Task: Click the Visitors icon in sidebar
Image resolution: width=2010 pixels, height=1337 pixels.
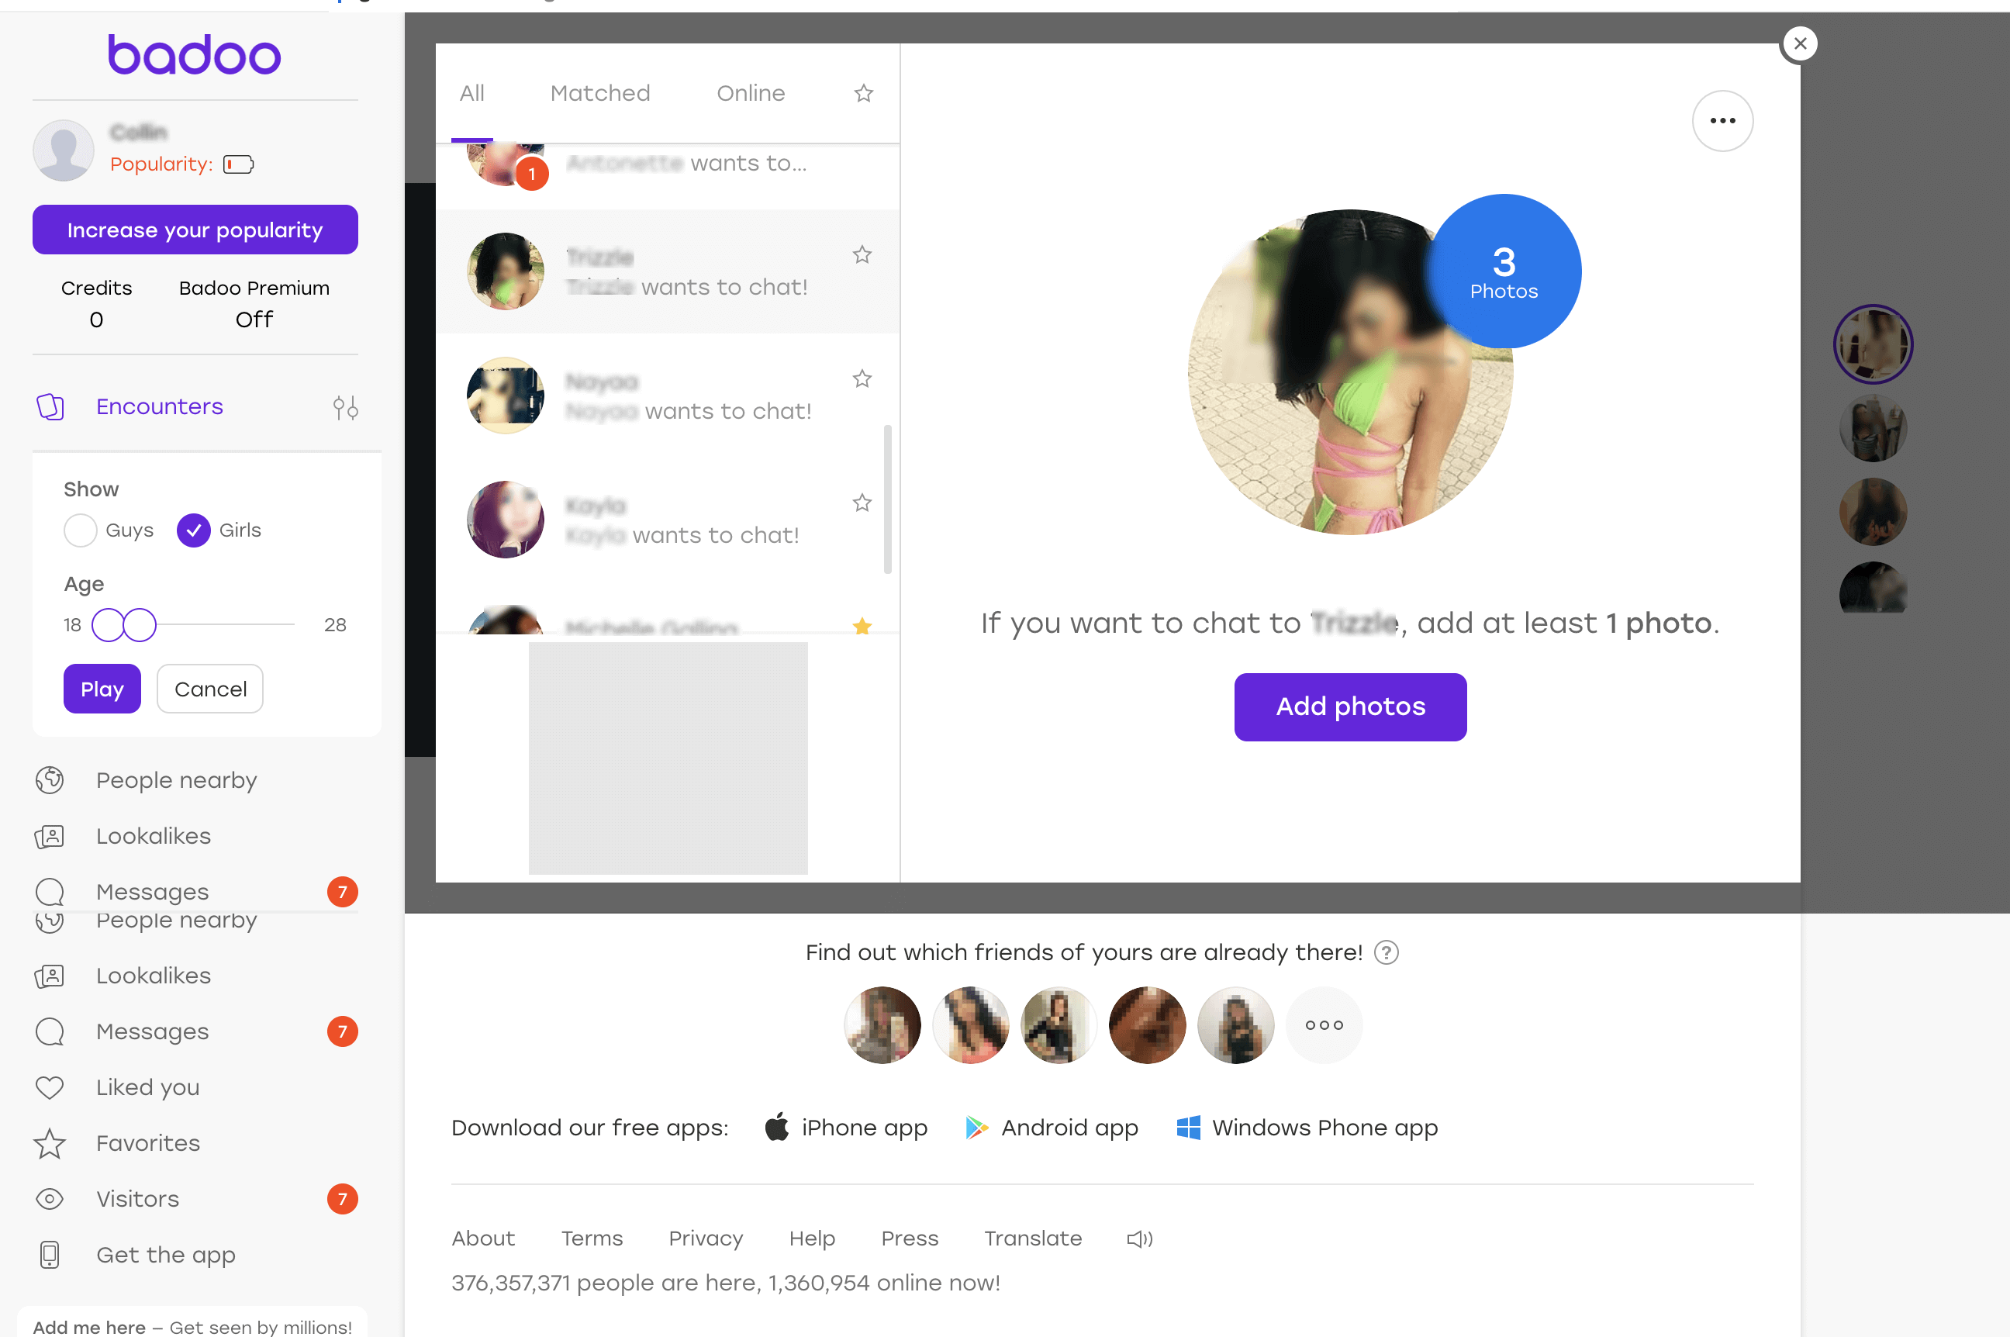Action: pos(48,1200)
